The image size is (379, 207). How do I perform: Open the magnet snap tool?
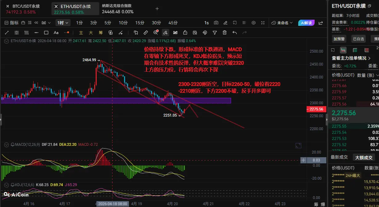(x=205, y=33)
